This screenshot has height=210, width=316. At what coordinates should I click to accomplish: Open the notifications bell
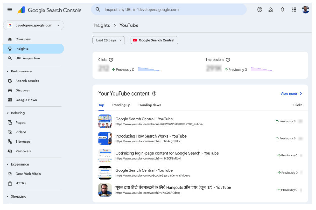click(x=282, y=10)
